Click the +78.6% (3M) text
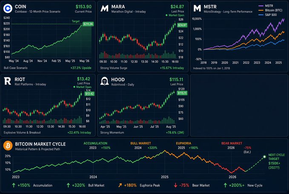Viewport: 289px width, 194px height. tap(175, 132)
